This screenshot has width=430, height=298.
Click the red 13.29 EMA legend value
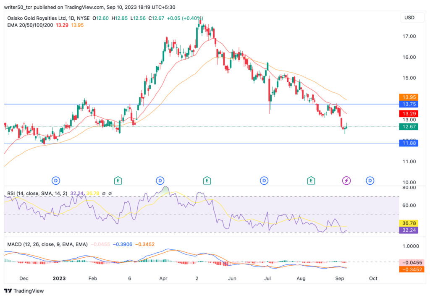pyautogui.click(x=62, y=25)
